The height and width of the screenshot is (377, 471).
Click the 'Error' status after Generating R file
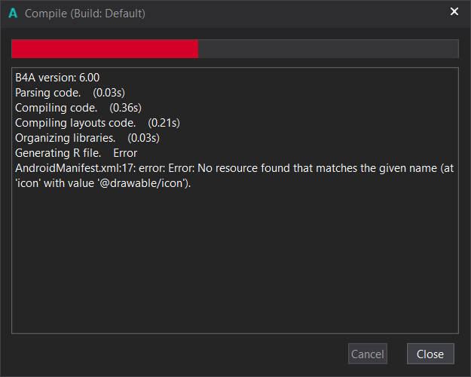[x=125, y=153]
